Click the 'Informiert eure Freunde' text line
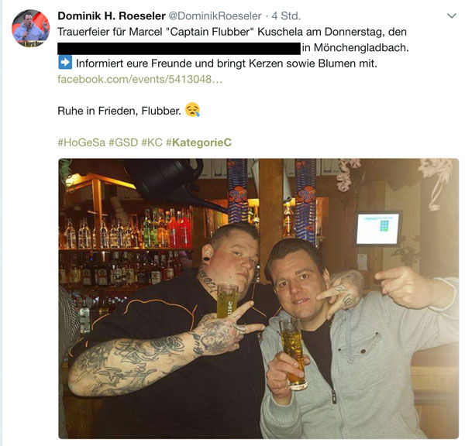 pos(226,63)
